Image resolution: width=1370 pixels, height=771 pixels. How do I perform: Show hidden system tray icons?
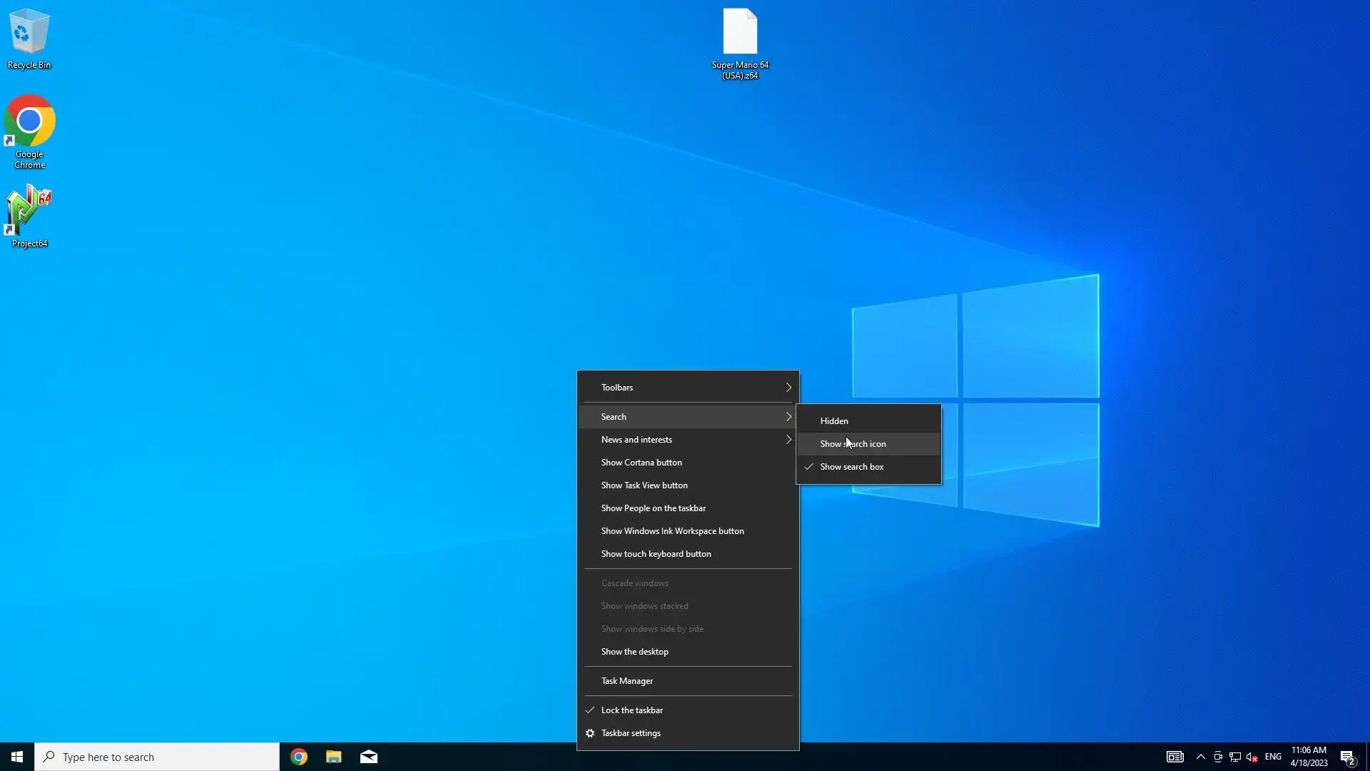[1201, 757]
